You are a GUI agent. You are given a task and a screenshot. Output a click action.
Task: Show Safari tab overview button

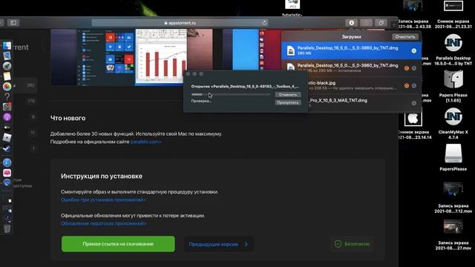381,23
